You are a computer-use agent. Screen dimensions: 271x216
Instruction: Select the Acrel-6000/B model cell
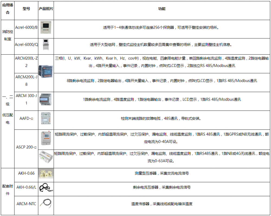[26, 27]
